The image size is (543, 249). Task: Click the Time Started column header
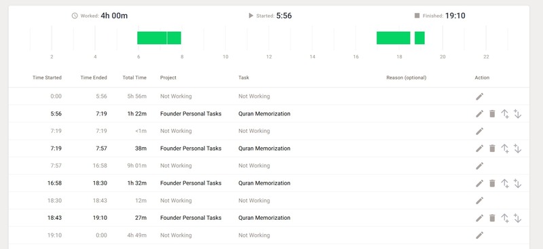coord(47,77)
